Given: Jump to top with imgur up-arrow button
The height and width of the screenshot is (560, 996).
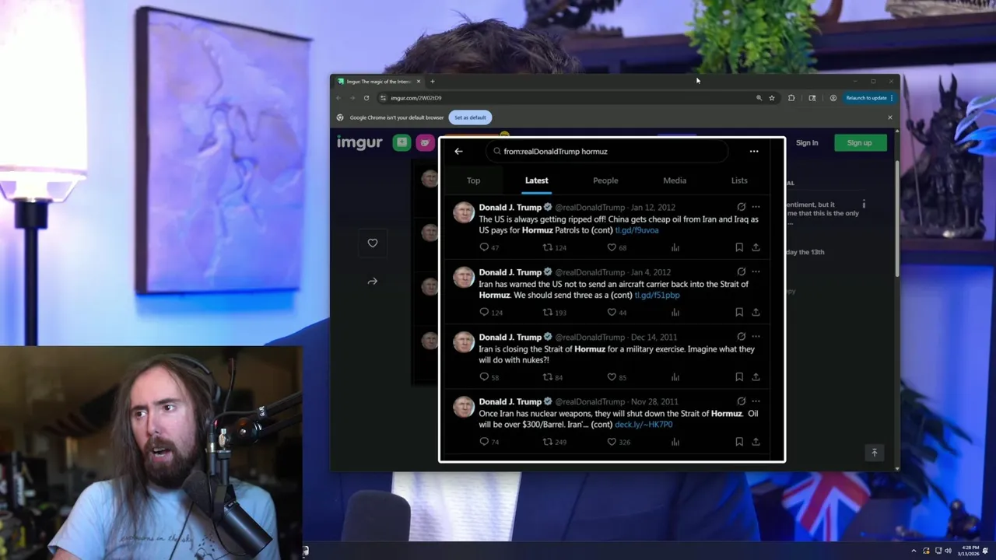Looking at the screenshot, I should (874, 453).
